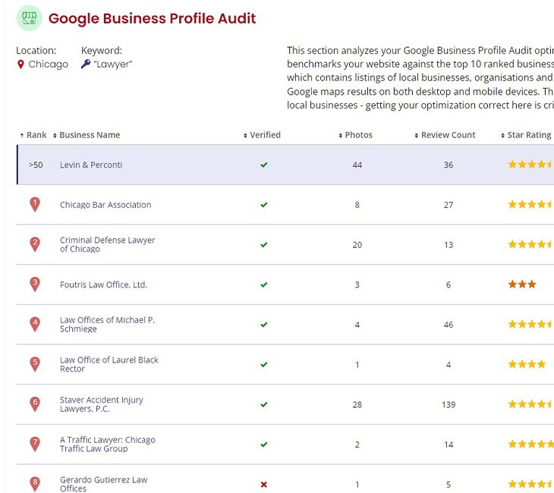Click rank 3 map pin for Foutris Law
Viewport: 554px width, 493px height.
(x=34, y=284)
